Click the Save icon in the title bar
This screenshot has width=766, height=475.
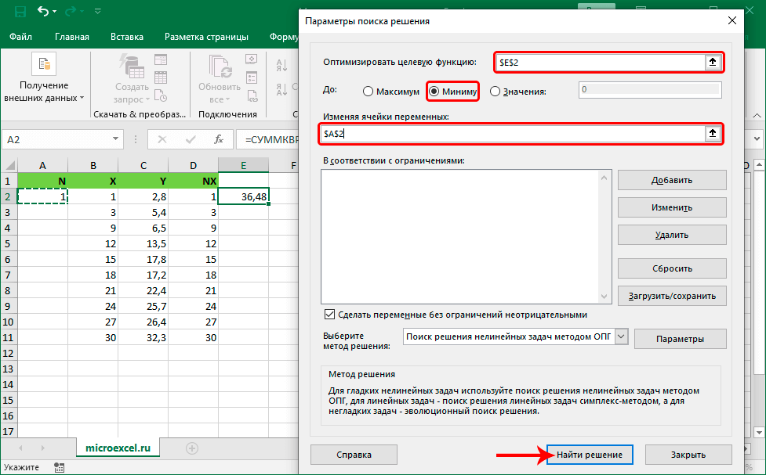19,12
